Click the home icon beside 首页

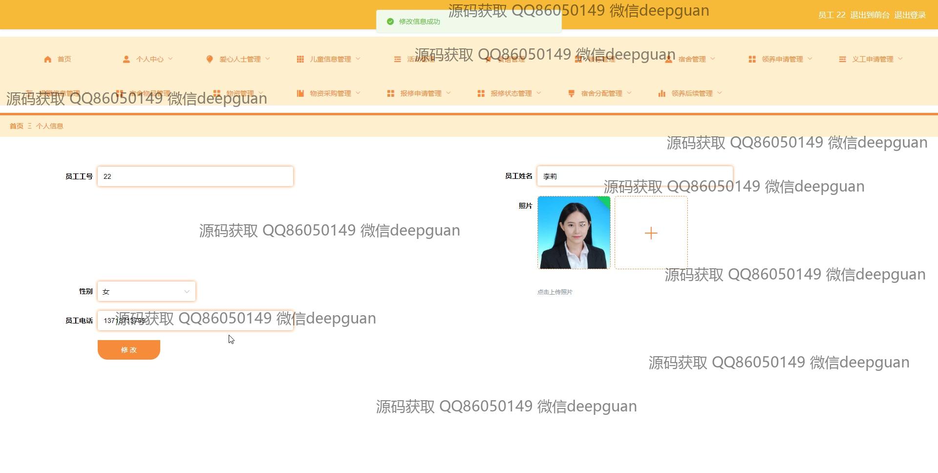coord(47,59)
